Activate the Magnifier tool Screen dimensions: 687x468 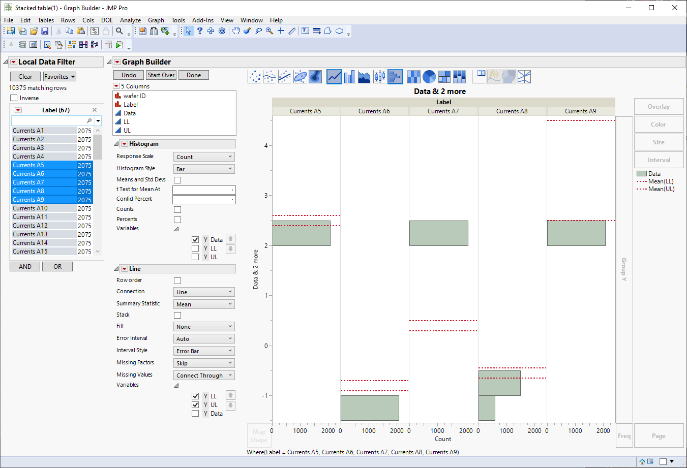tap(269, 31)
